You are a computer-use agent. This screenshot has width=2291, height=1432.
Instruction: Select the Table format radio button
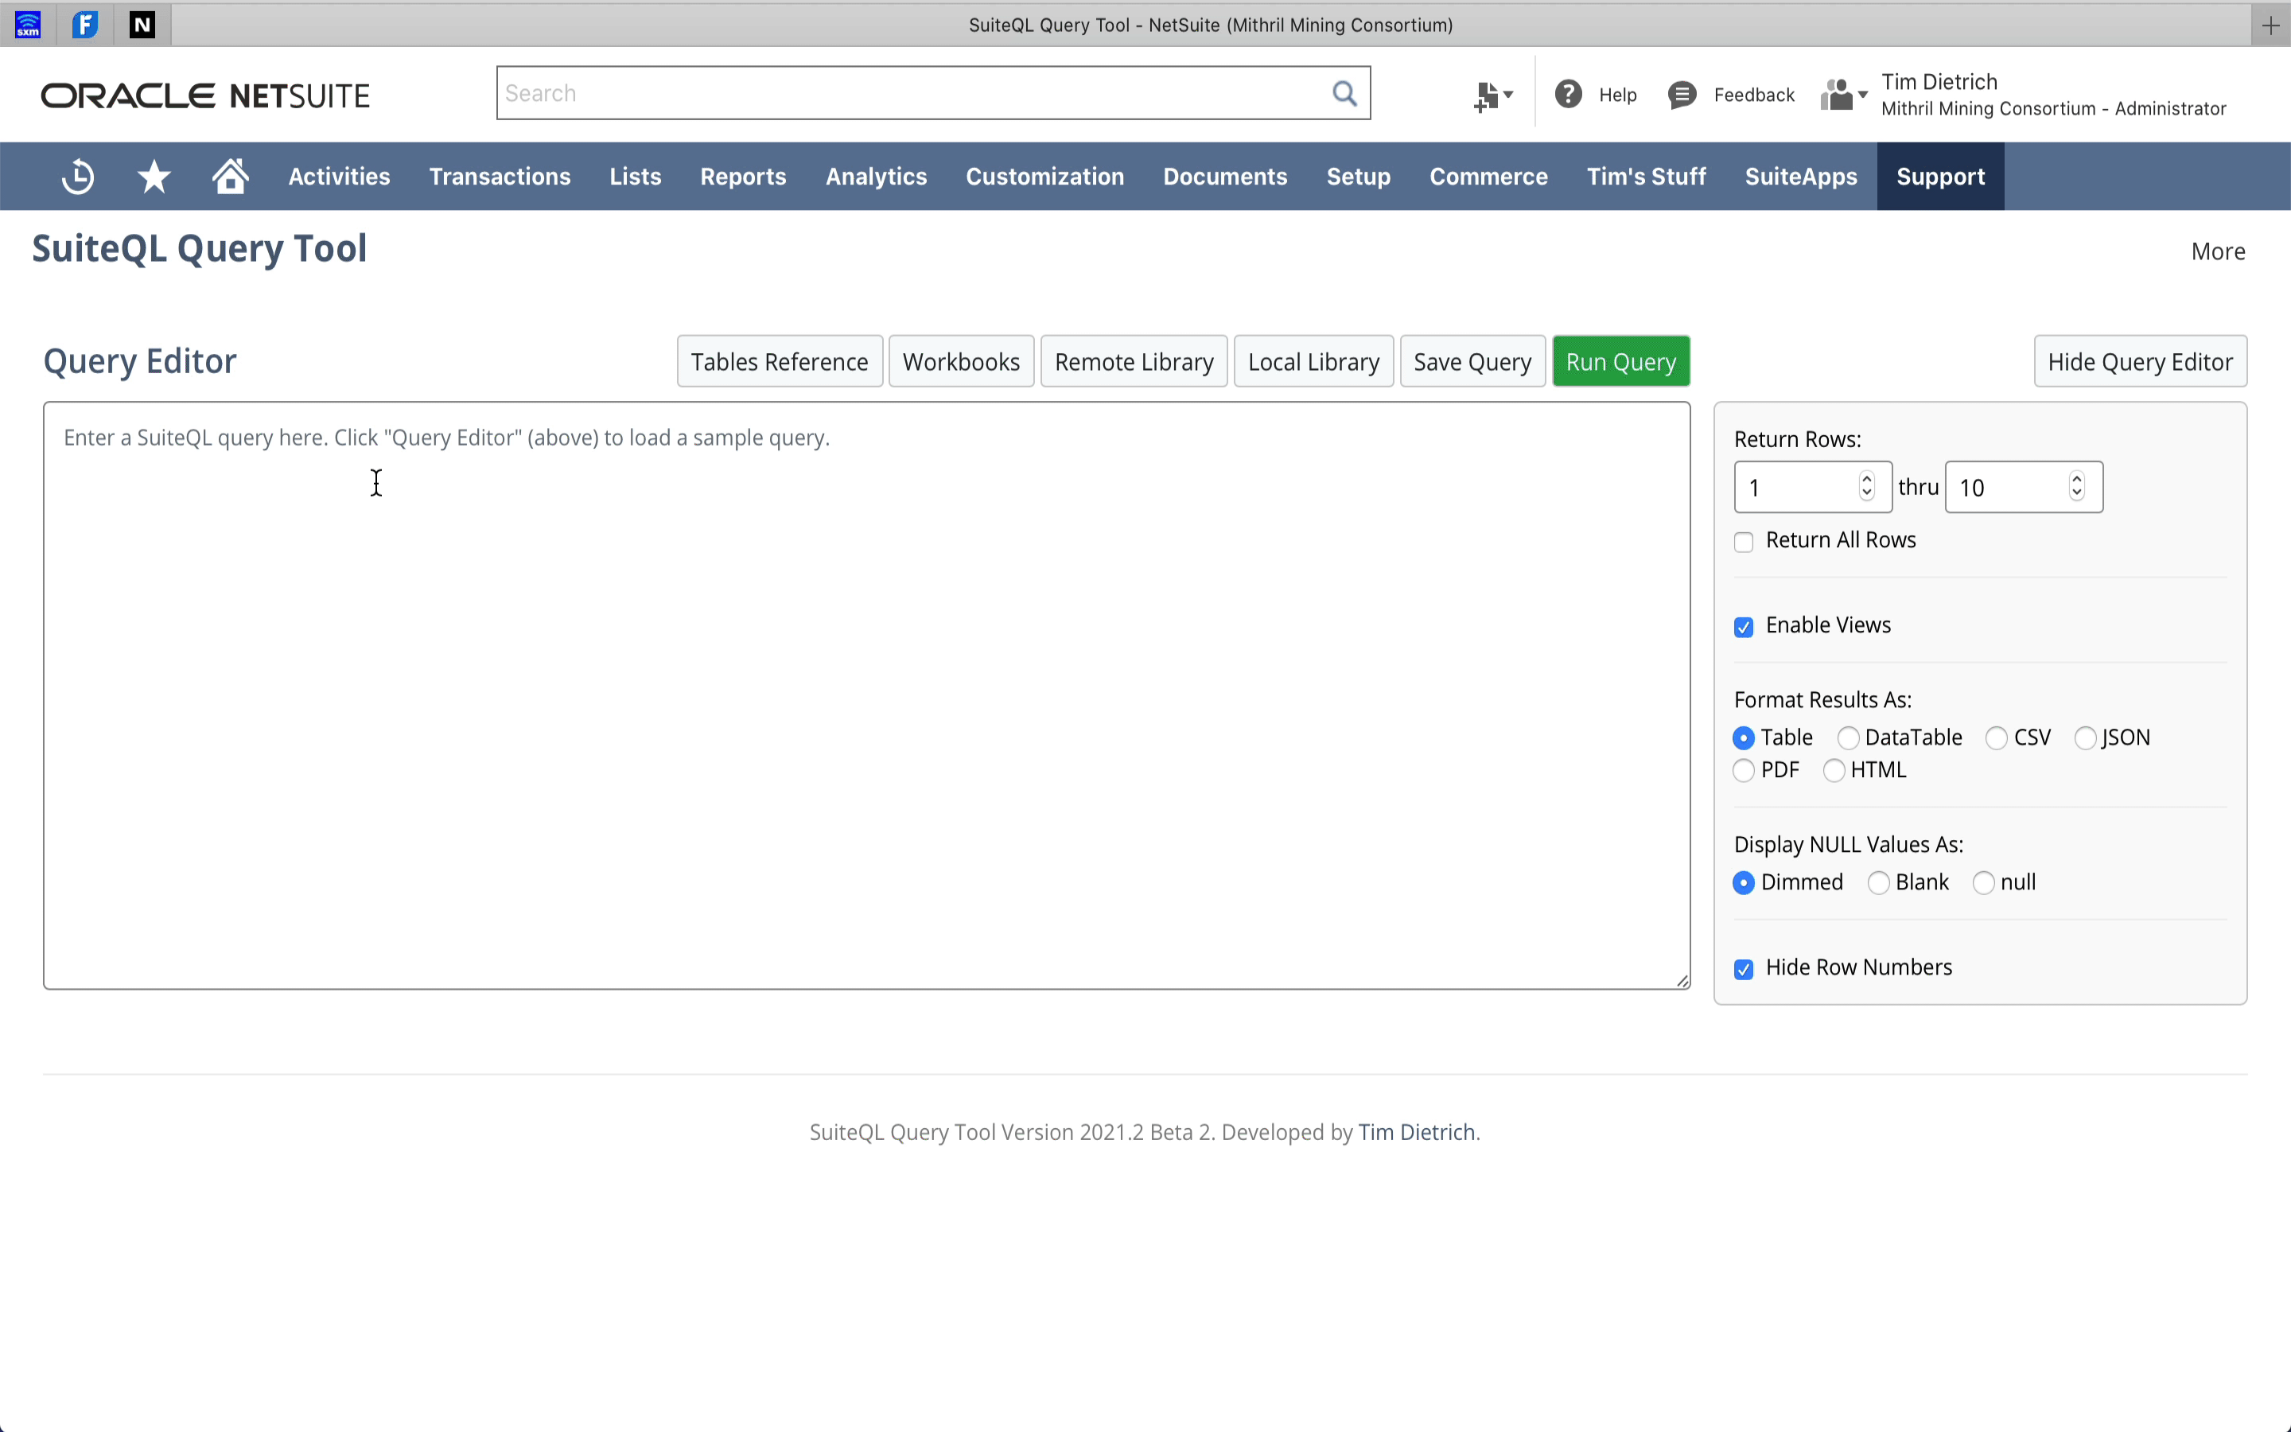point(1743,737)
